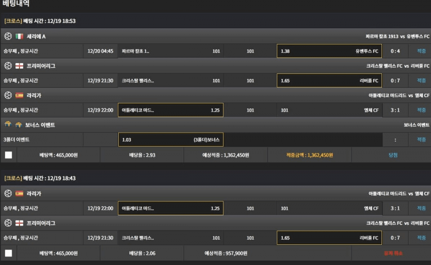Click 적중 status of 3 : 1 match, 18:43 slip

tap(421, 208)
